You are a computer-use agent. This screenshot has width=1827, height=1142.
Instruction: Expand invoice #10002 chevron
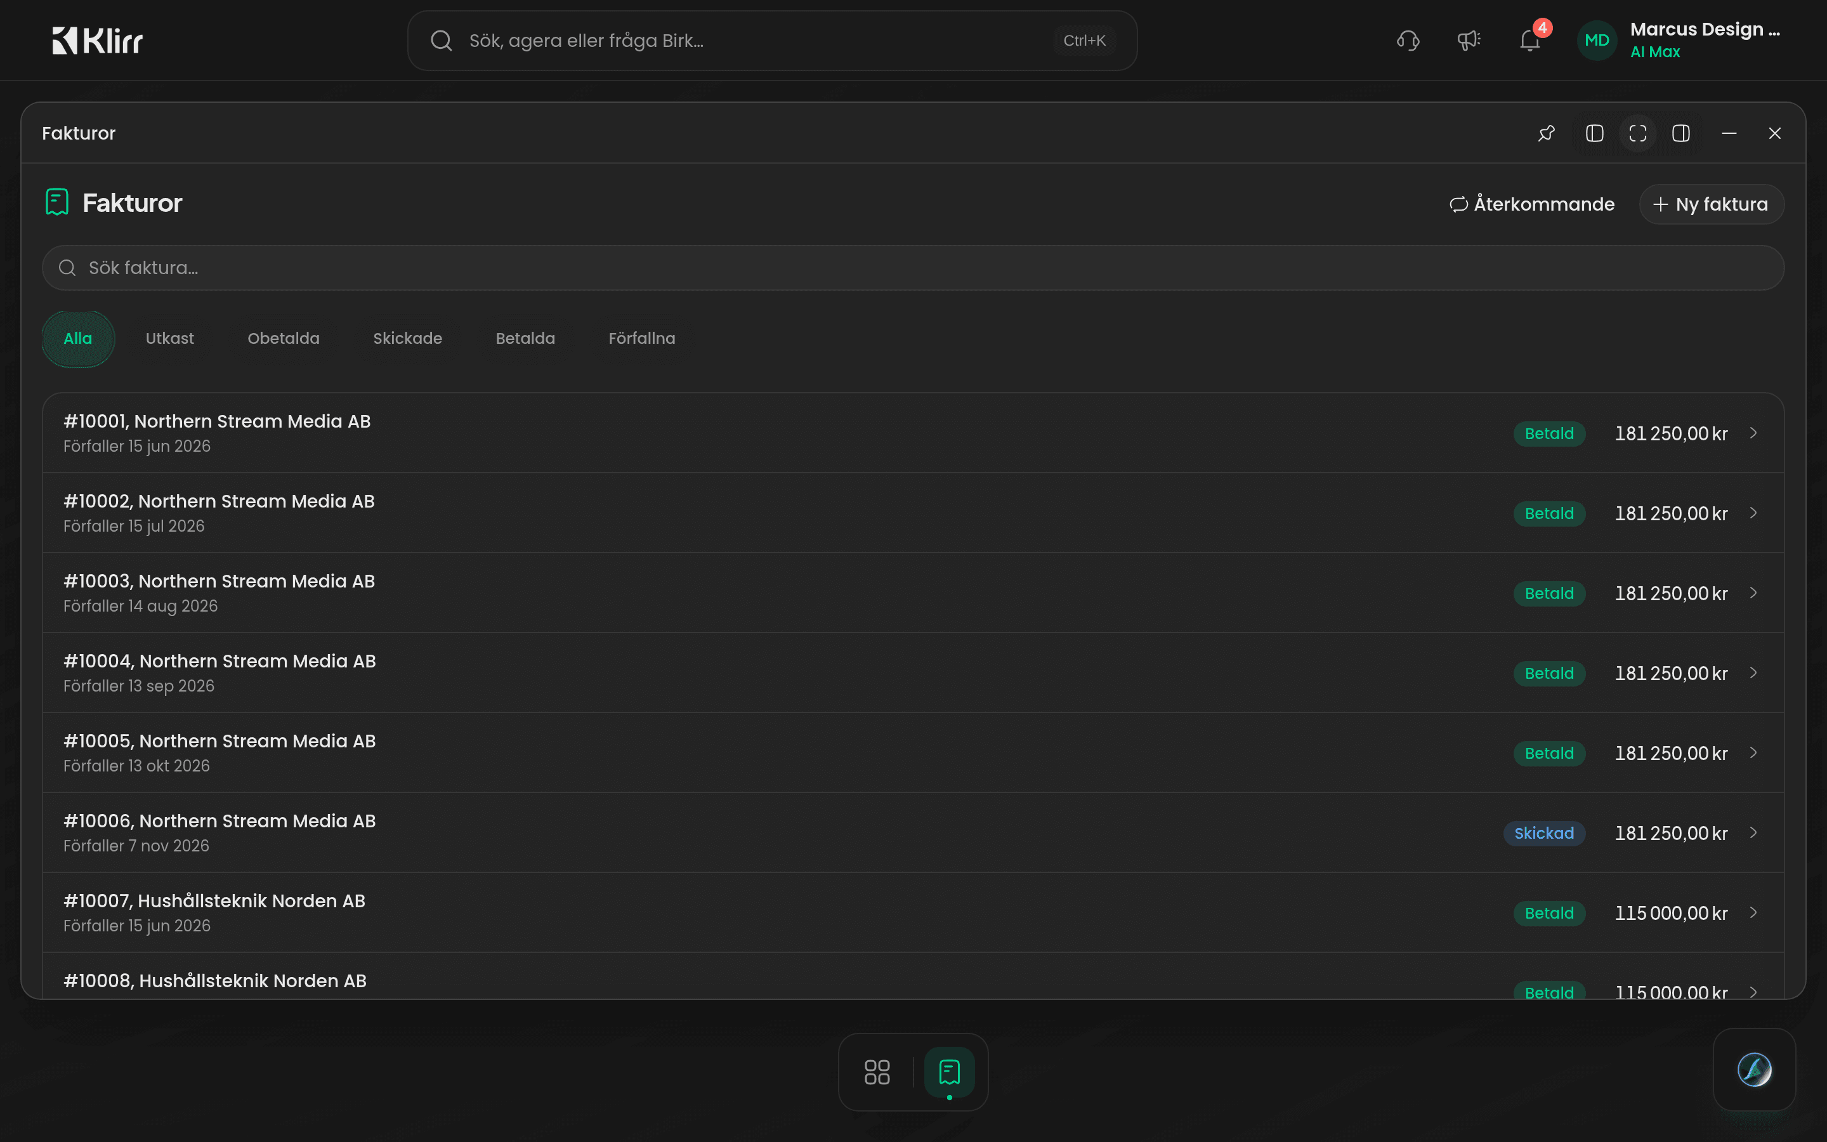click(1753, 513)
